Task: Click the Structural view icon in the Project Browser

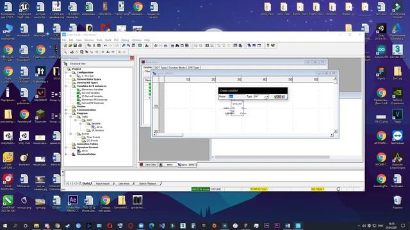Action: [65, 64]
